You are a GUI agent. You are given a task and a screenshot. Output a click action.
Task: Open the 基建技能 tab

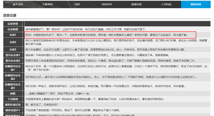tap(136, 5)
